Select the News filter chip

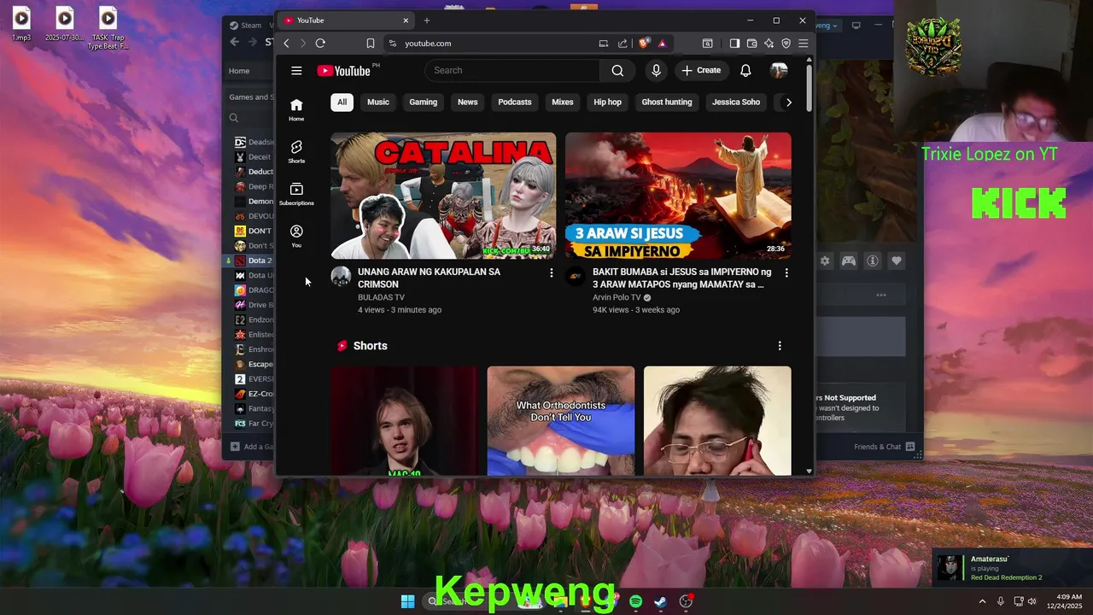point(467,102)
